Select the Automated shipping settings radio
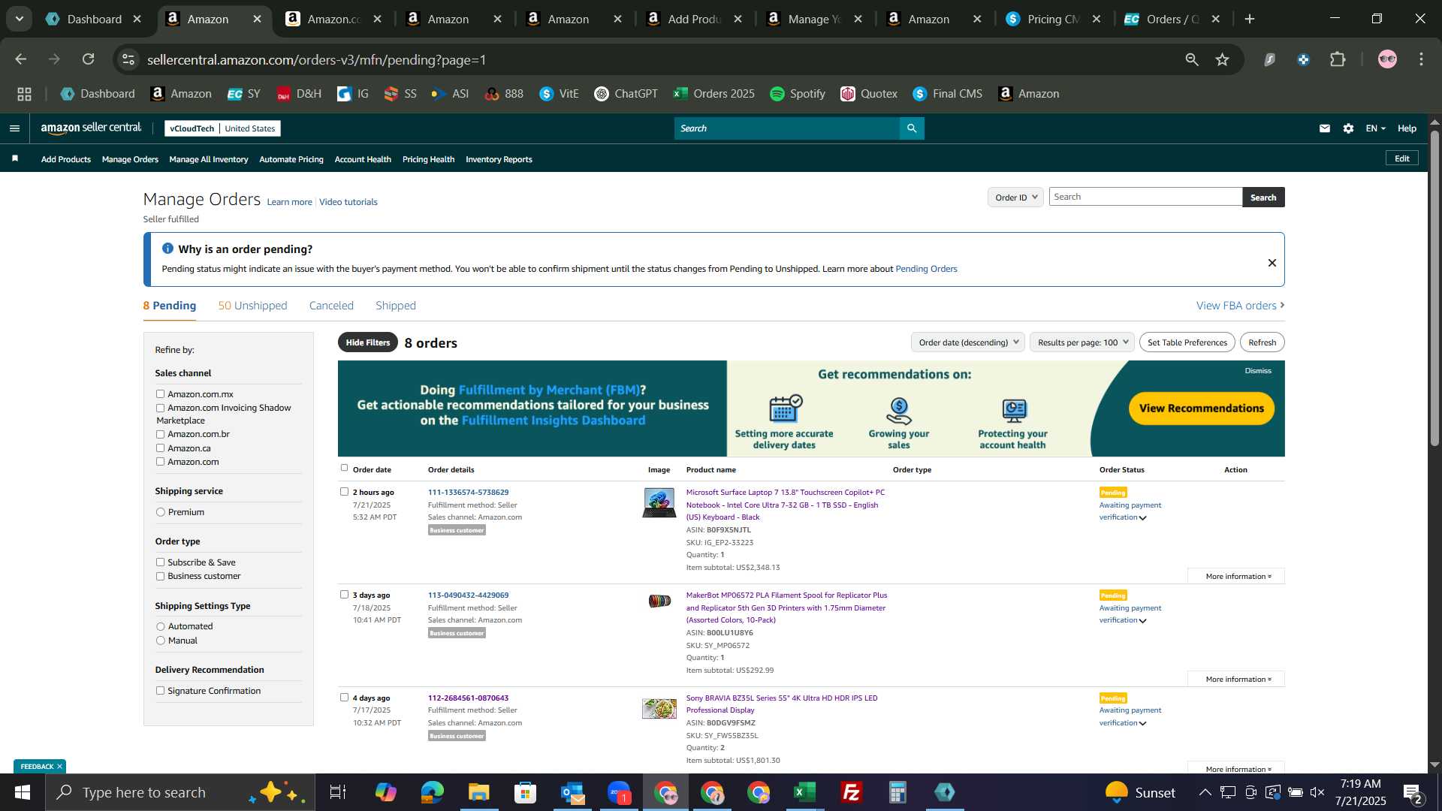 tap(160, 626)
